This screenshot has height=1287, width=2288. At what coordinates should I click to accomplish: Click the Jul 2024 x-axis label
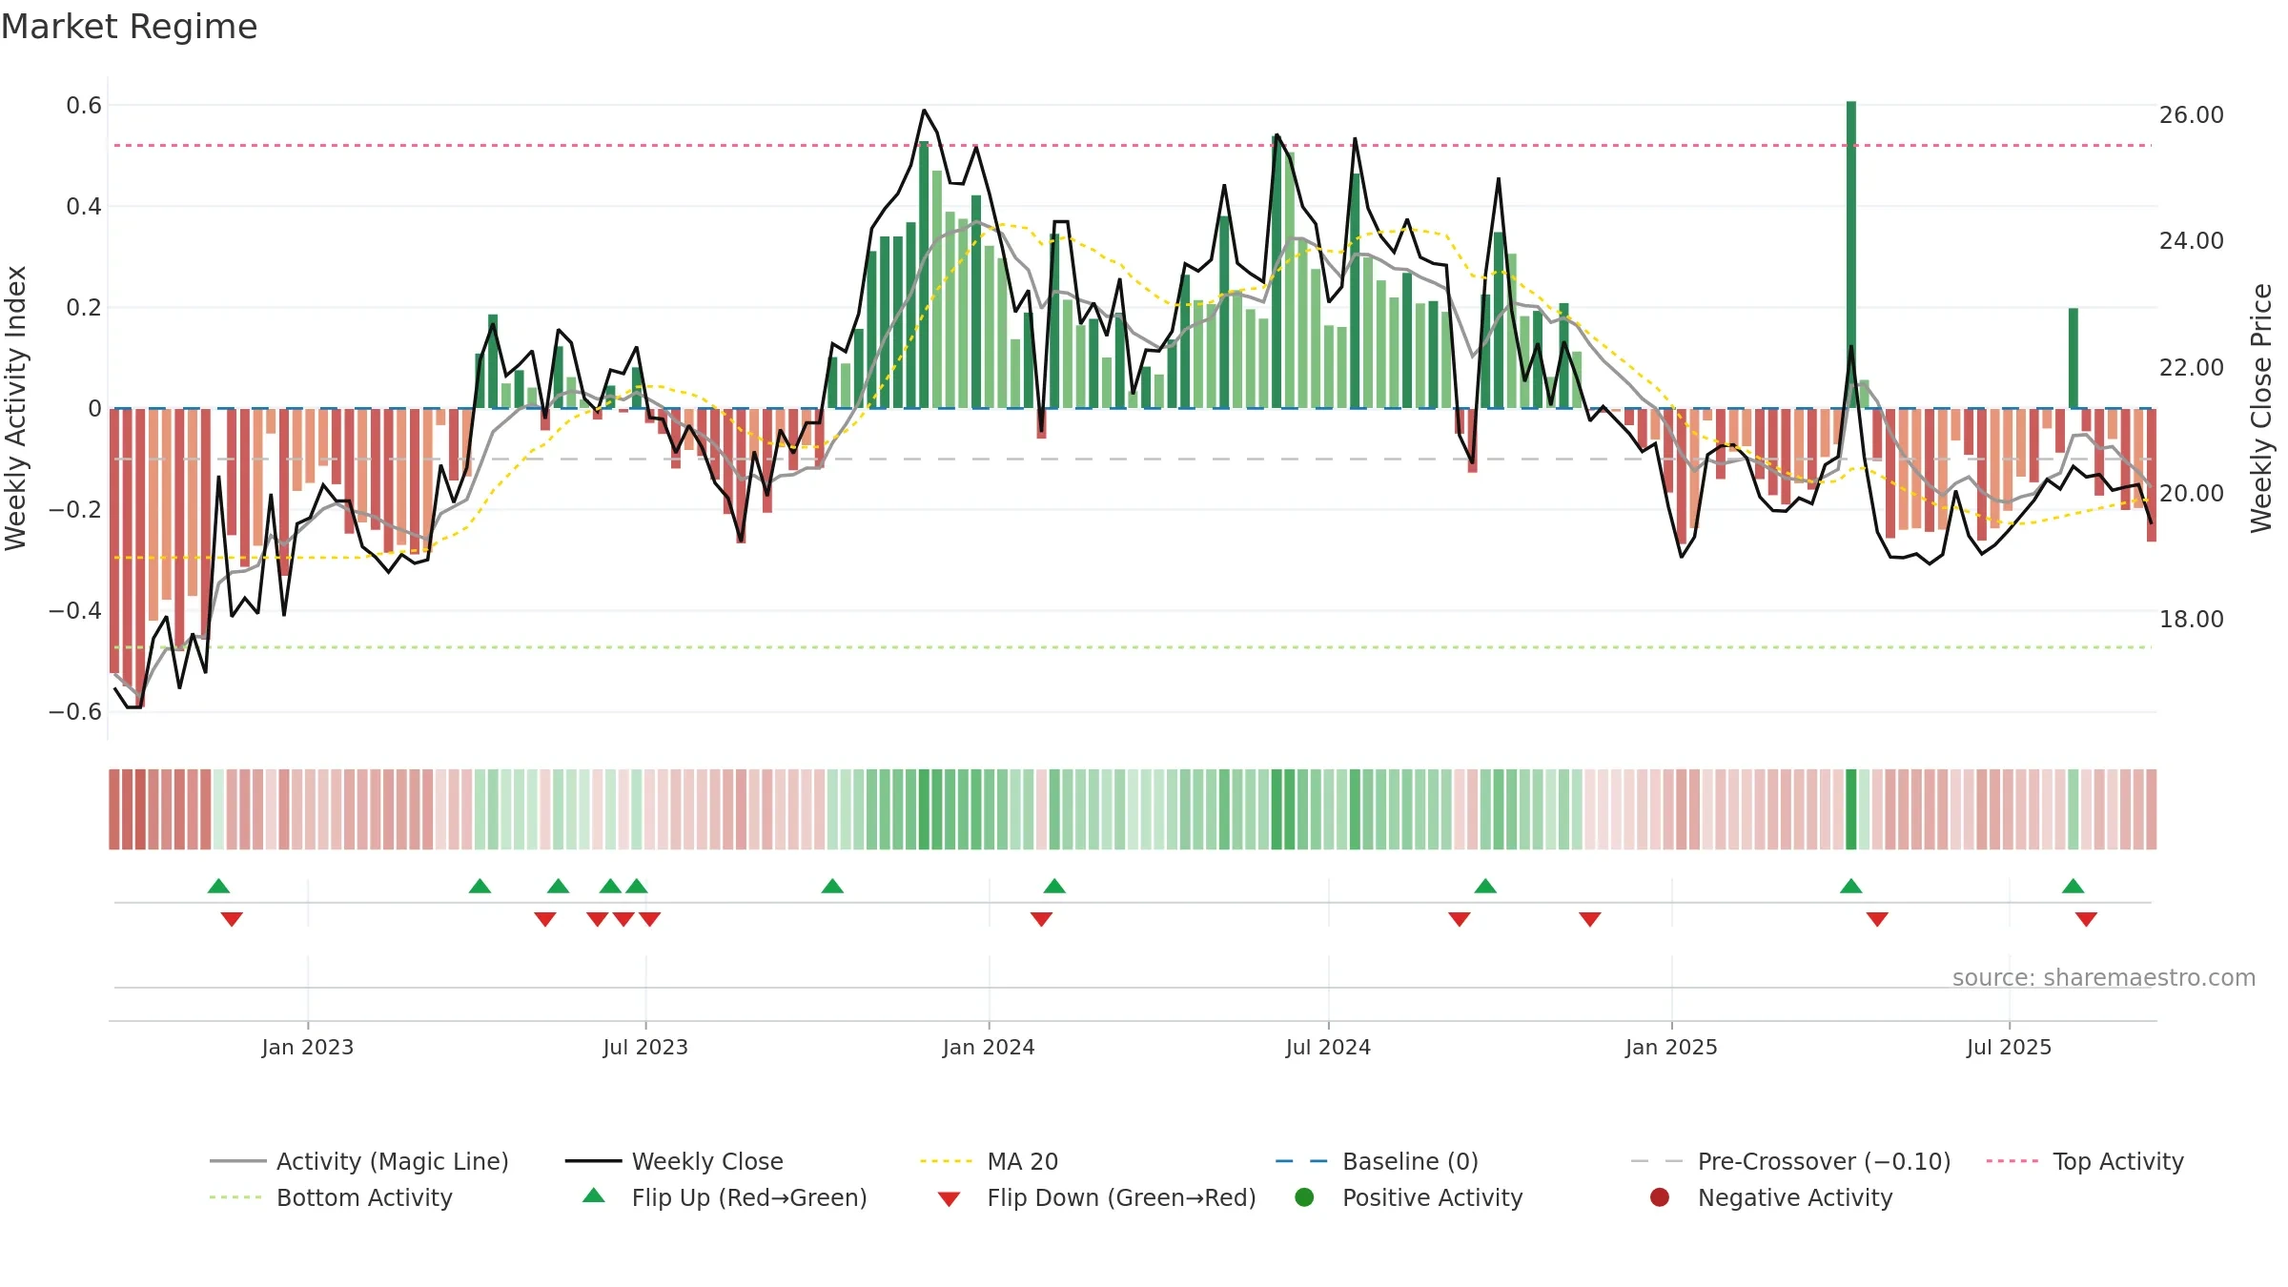tap(1328, 1047)
